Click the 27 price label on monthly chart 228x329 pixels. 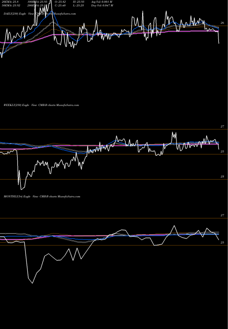coord(223,216)
